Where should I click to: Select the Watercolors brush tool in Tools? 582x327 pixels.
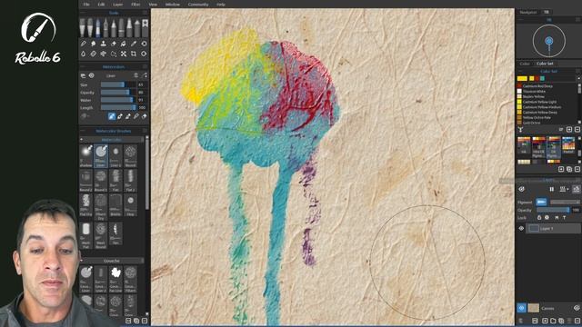97,28
